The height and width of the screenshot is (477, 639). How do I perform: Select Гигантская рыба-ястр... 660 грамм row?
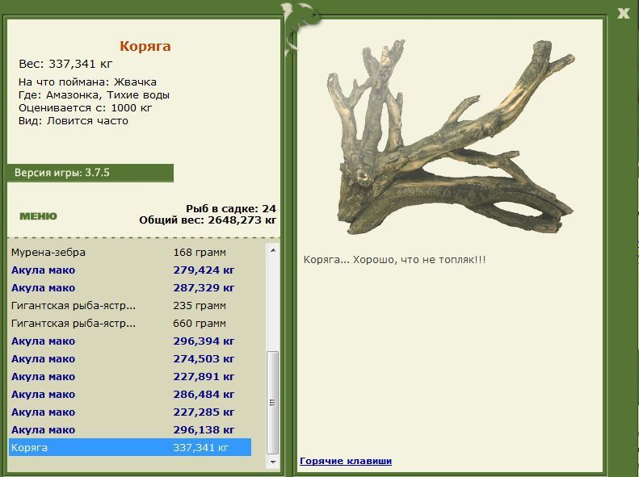click(x=130, y=324)
